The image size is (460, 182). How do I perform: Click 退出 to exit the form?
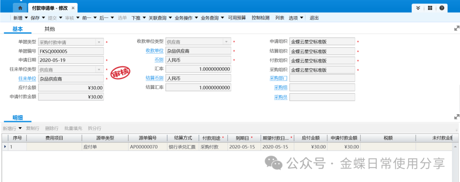[314, 18]
